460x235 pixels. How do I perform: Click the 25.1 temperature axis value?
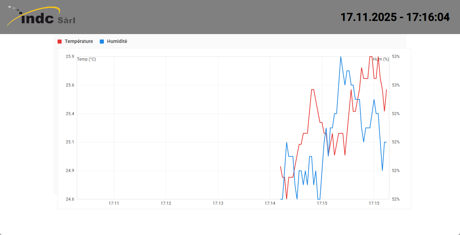70,142
